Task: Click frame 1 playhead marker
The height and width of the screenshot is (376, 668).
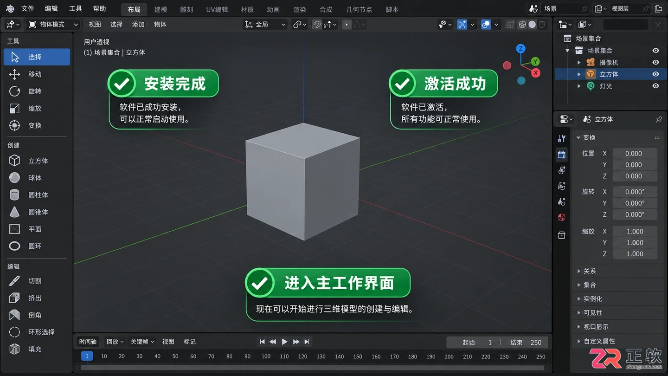Action: pyautogui.click(x=87, y=357)
